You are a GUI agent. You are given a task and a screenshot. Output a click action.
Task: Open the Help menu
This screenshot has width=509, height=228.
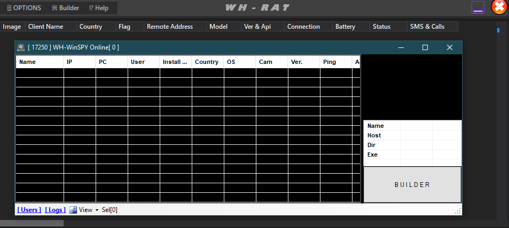(99, 8)
